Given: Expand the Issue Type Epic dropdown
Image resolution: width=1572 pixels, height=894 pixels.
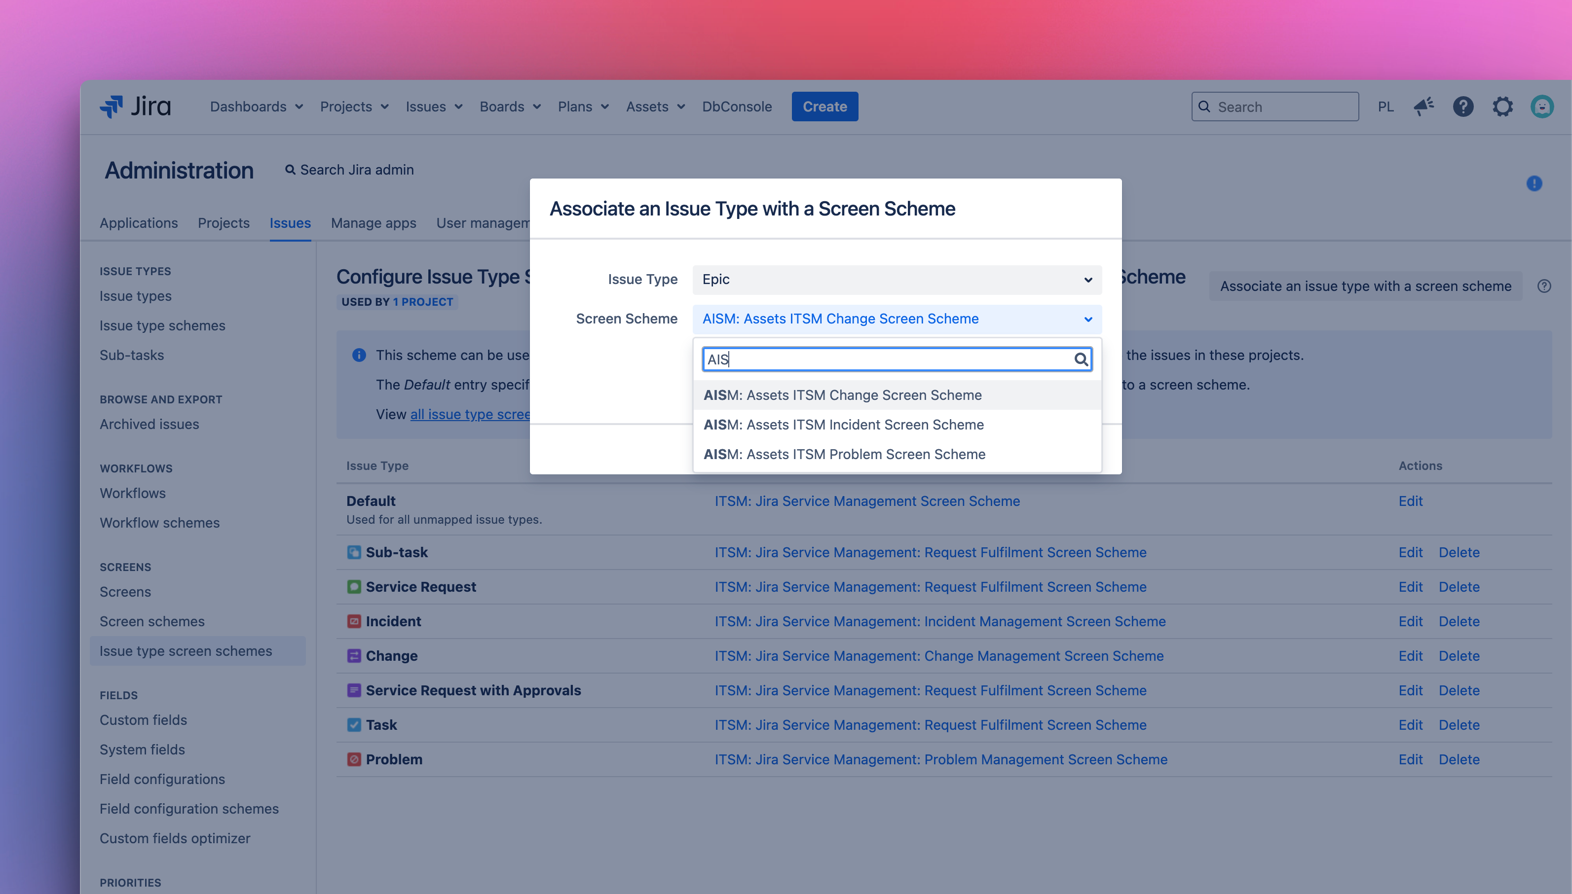Looking at the screenshot, I should [896, 280].
